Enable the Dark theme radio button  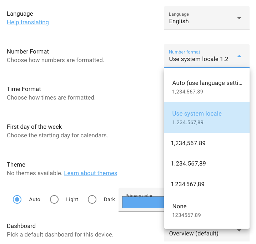point(92,199)
